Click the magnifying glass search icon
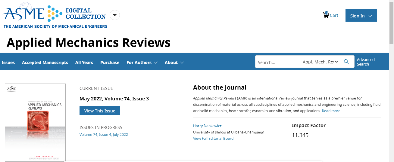394x162 pixels. 346,62
